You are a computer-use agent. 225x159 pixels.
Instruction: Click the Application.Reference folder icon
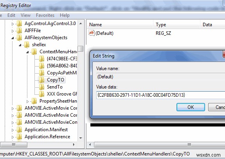tap(20, 137)
